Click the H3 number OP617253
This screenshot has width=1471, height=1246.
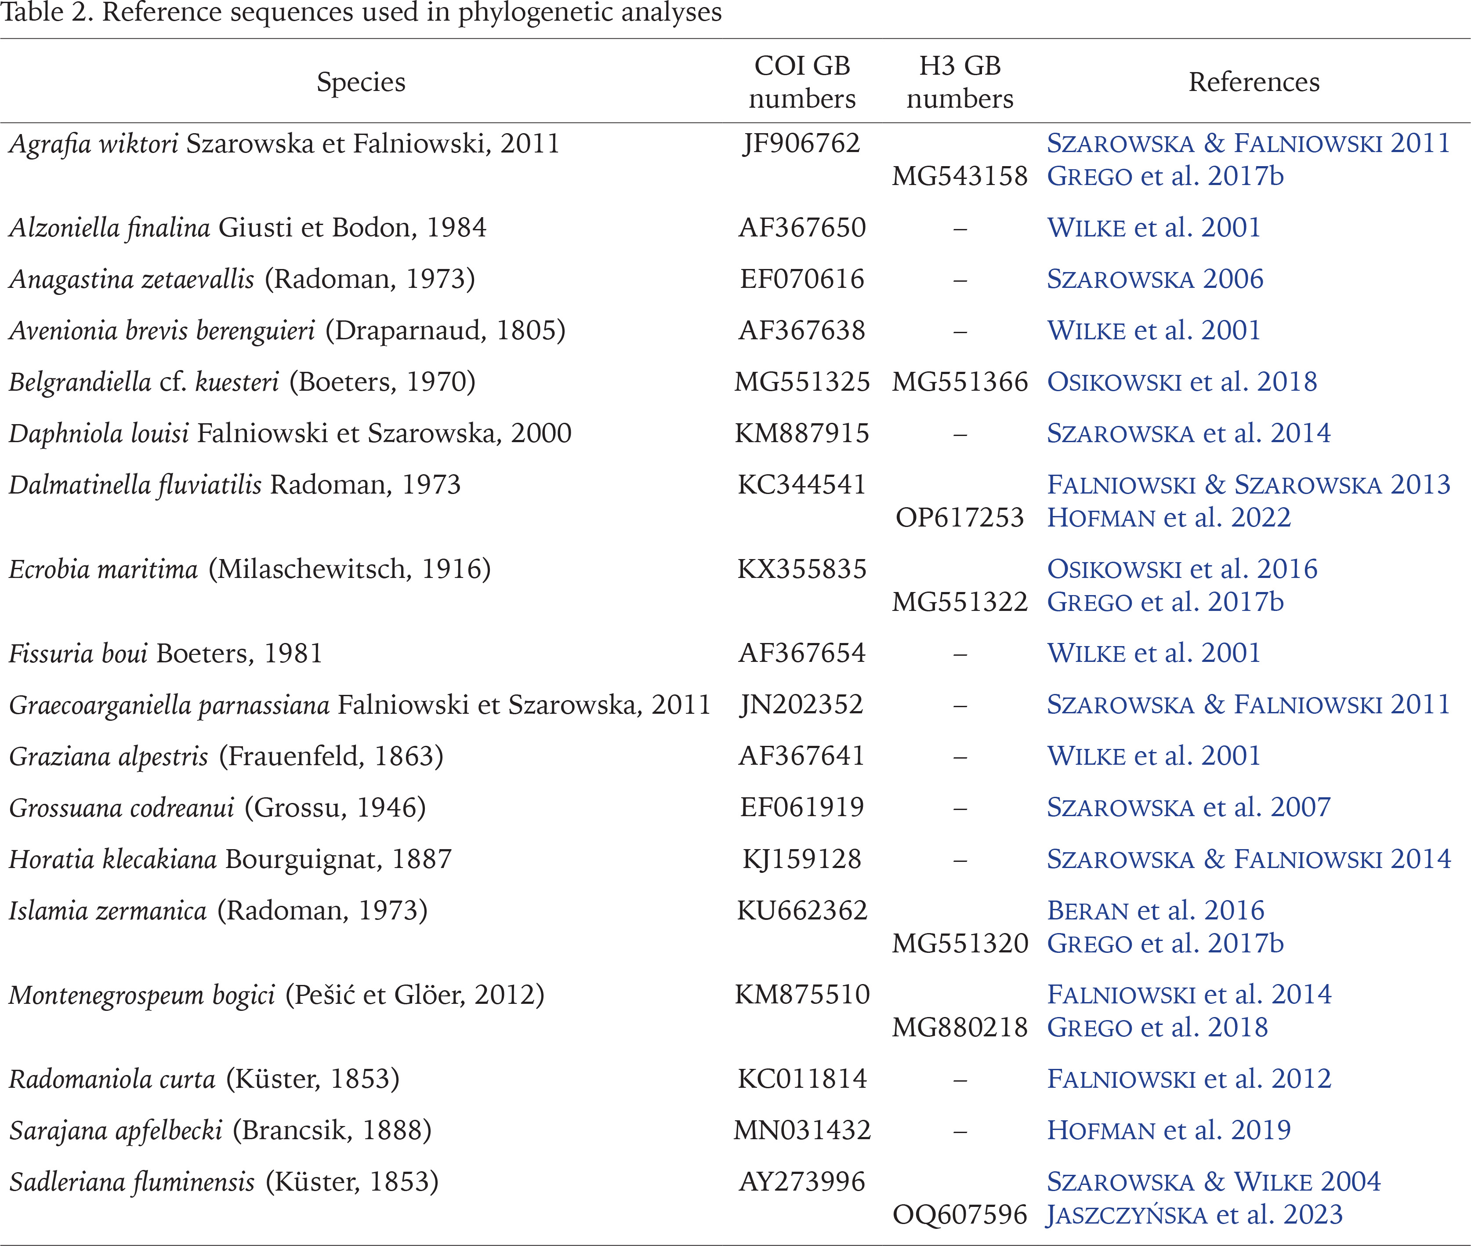point(960,518)
